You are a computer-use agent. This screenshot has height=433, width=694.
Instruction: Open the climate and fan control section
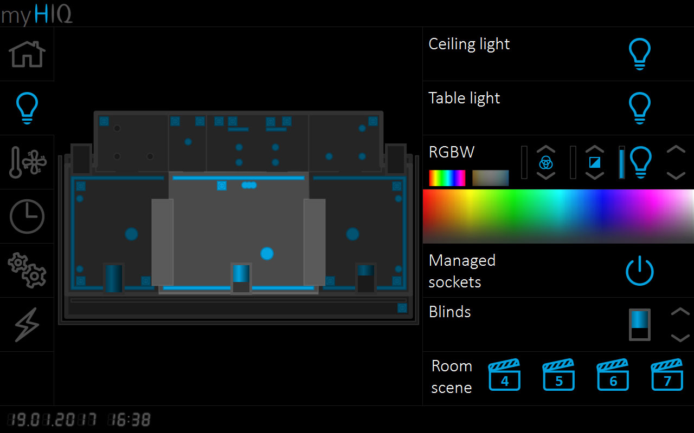pyautogui.click(x=27, y=162)
